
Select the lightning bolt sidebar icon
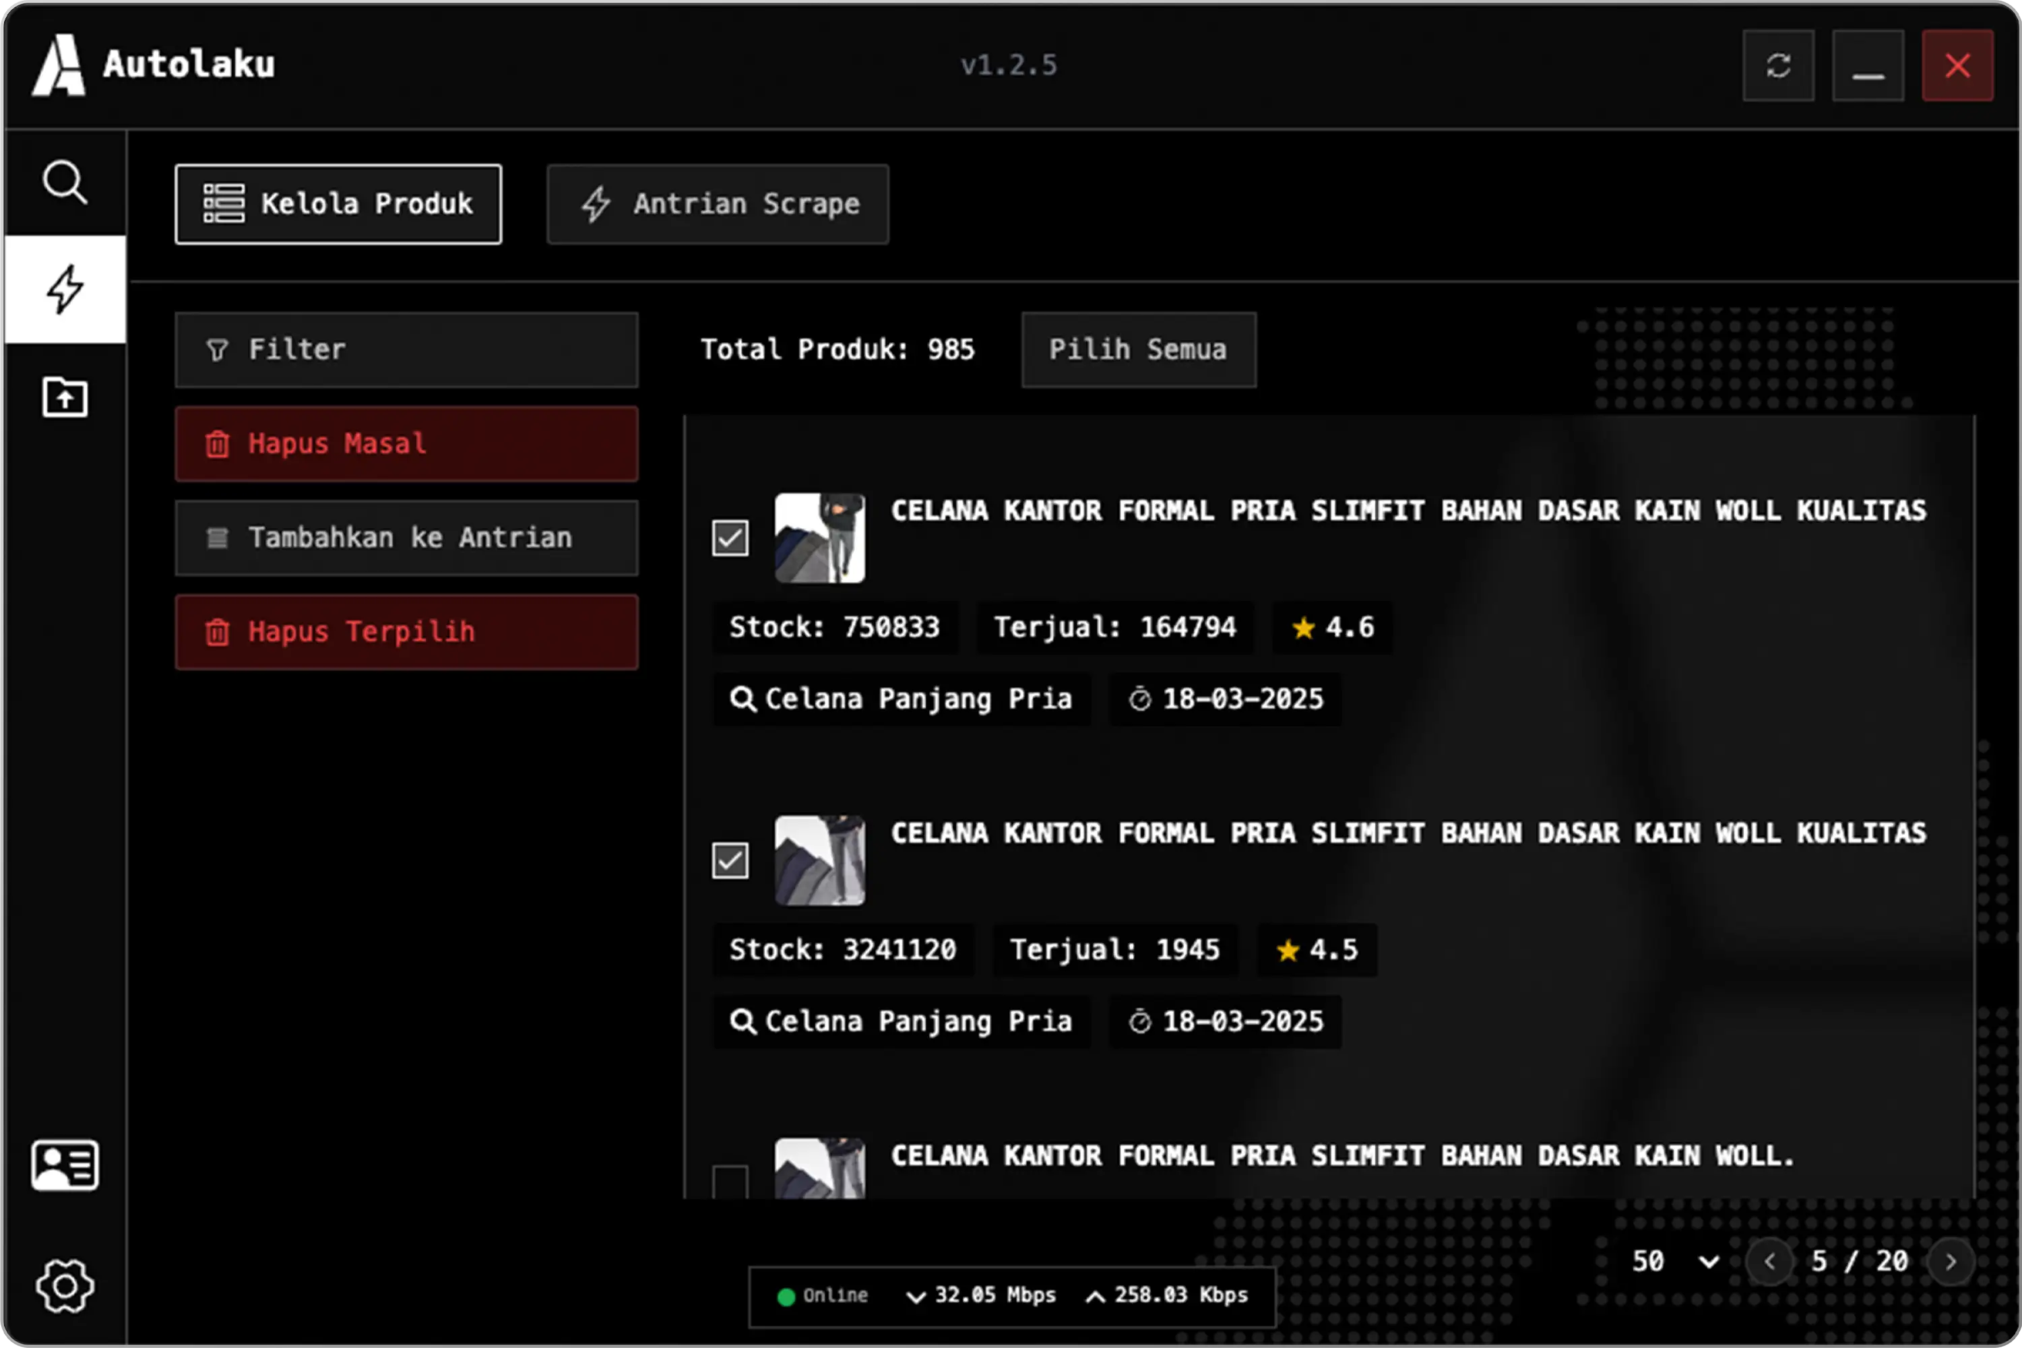pyautogui.click(x=65, y=289)
